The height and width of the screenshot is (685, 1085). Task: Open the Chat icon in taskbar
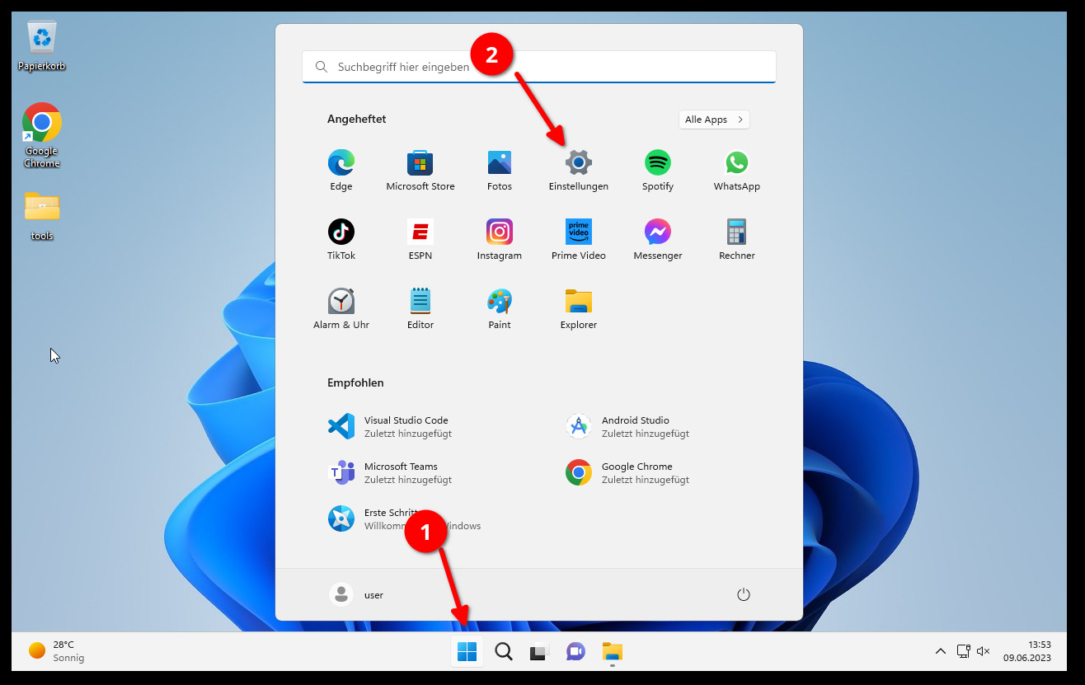click(x=575, y=652)
